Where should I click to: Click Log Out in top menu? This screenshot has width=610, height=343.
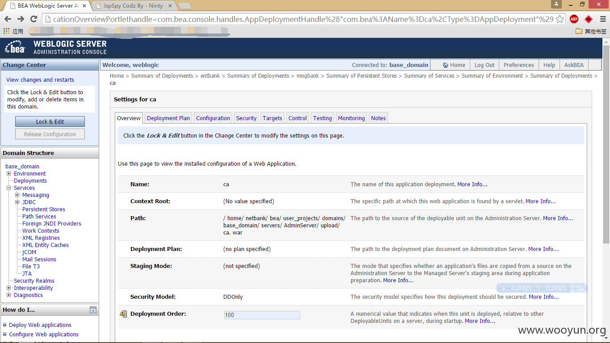485,65
